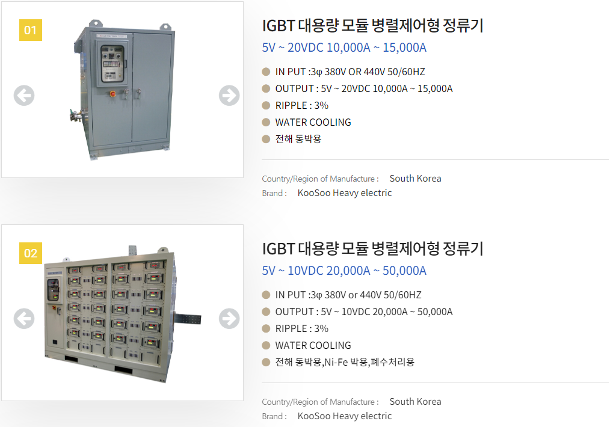Click South Korea under product 01
Viewport: 610px width, 427px height.
click(415, 179)
